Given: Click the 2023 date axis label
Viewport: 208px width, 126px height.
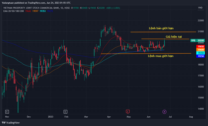Looking at the screenshot, I should 50,117.
